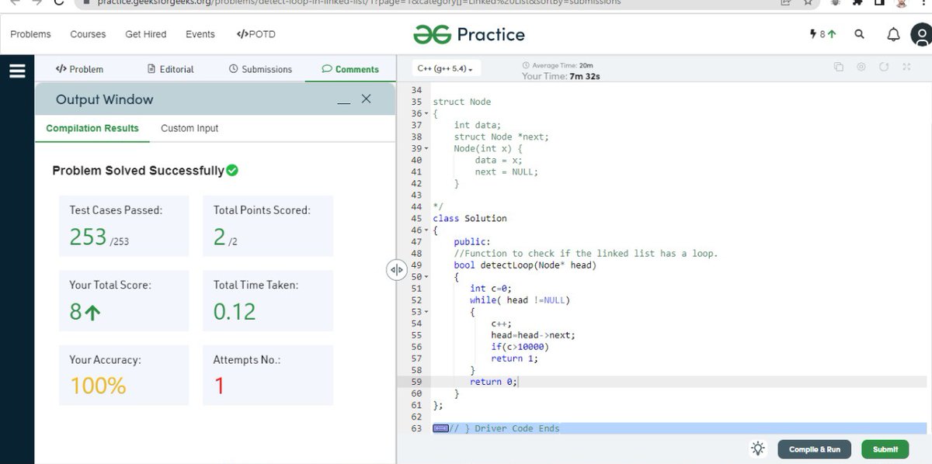Image resolution: width=932 pixels, height=464 pixels.
Task: Open the site search magnifier
Action: point(859,34)
